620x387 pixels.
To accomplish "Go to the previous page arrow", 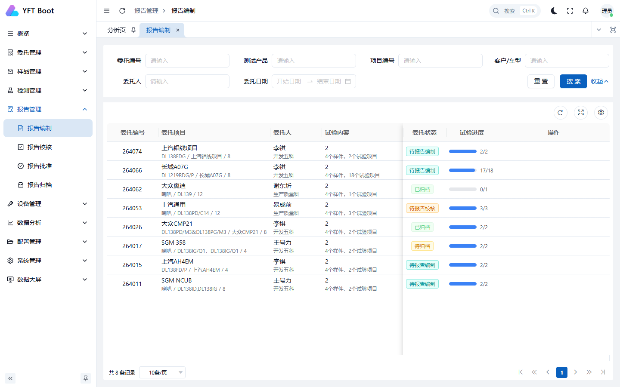I will coord(548,372).
